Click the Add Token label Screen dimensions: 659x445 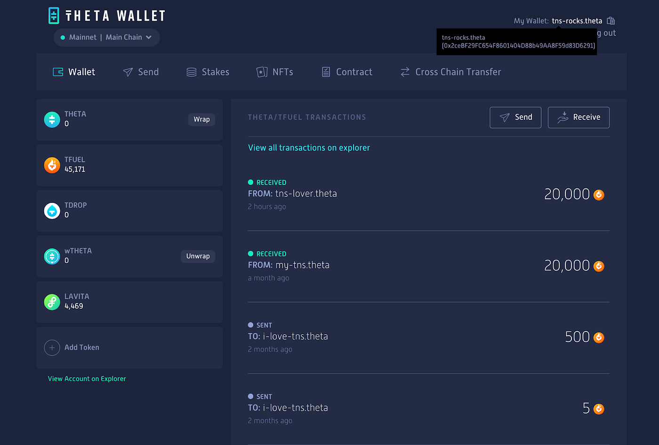pyautogui.click(x=82, y=348)
